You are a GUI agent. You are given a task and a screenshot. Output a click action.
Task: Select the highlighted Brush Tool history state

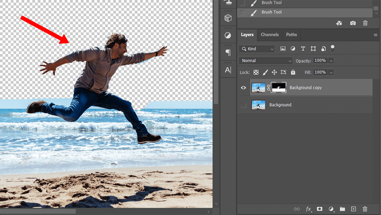coord(305,12)
